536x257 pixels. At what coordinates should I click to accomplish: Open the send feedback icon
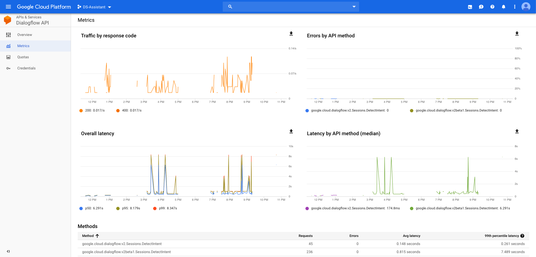pyautogui.click(x=481, y=7)
